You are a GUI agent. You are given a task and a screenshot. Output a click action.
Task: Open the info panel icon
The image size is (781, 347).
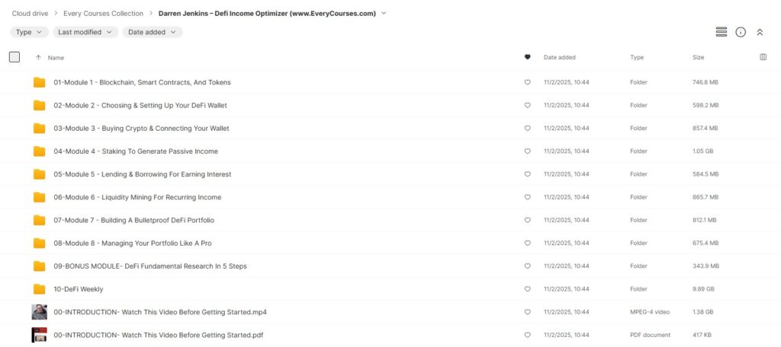741,32
